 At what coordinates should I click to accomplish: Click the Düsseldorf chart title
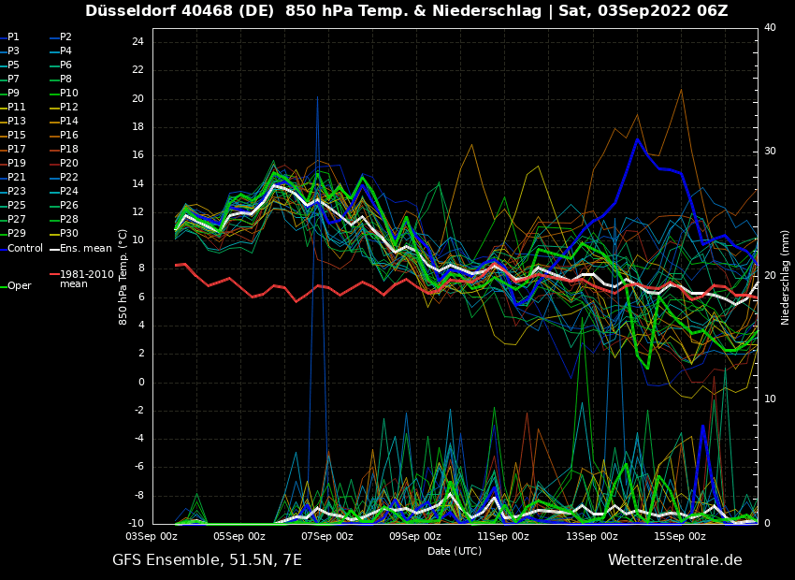point(406,11)
